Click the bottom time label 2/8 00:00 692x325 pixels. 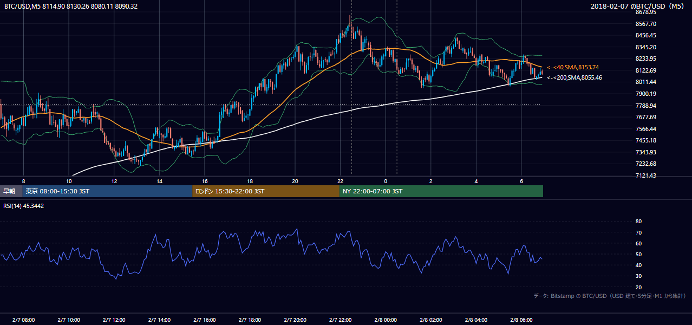tap(386, 320)
